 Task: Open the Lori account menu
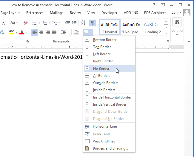pyautogui.click(x=176, y=12)
